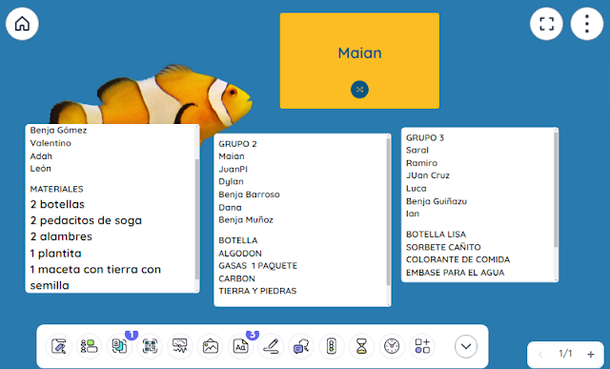Image resolution: width=610 pixels, height=369 pixels.
Task: Open the group maker widget
Action: coord(89,346)
